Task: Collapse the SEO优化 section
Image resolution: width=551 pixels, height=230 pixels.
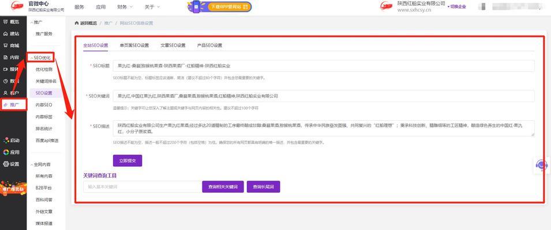Action: pyautogui.click(x=41, y=57)
